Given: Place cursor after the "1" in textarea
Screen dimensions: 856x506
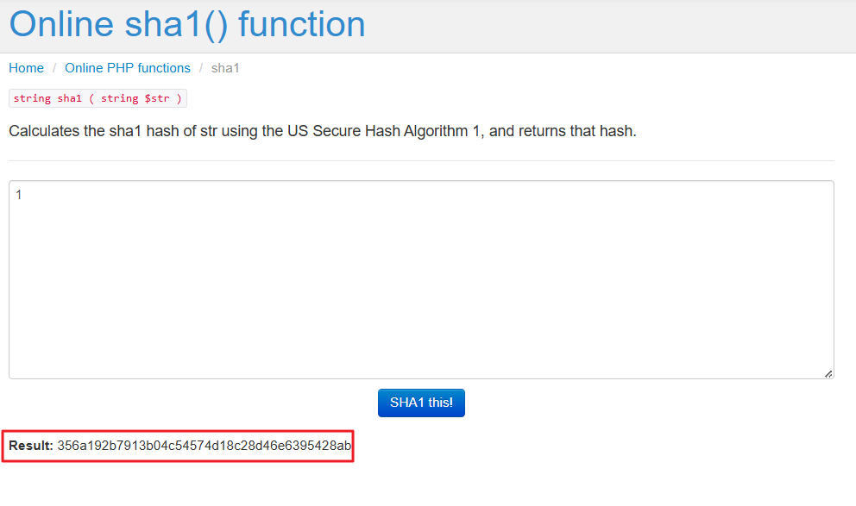Looking at the screenshot, I should point(22,195).
